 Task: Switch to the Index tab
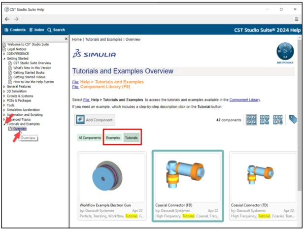click(x=37, y=30)
